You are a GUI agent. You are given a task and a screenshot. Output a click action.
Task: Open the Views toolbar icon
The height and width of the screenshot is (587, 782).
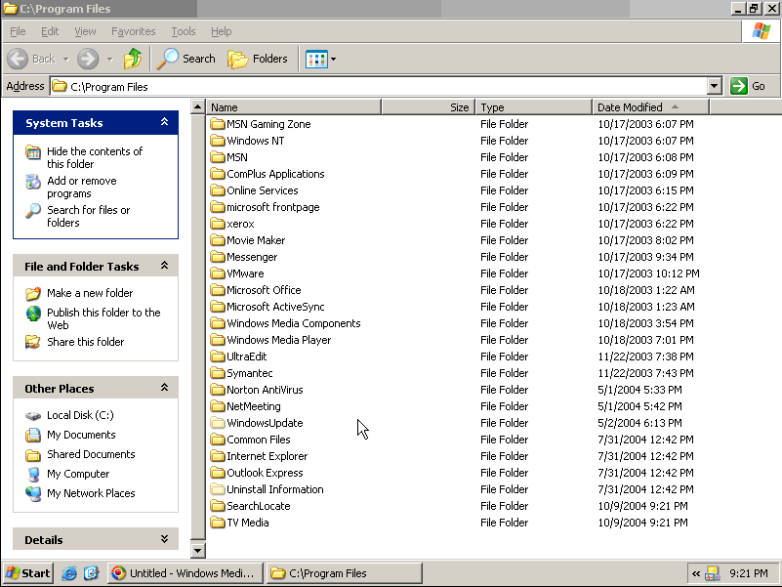316,59
